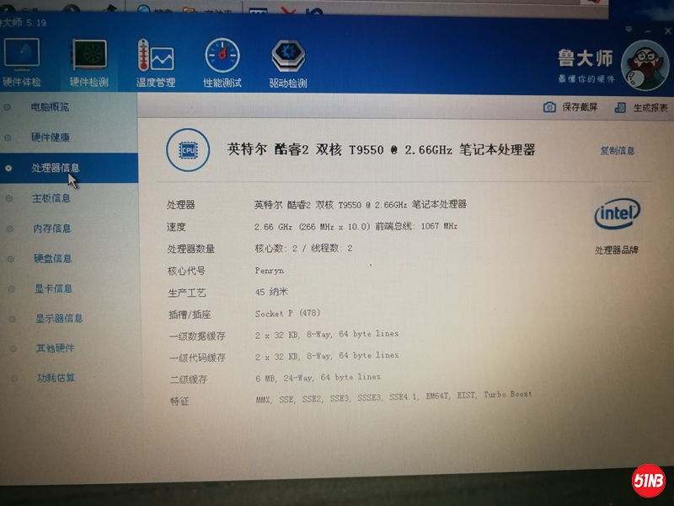Select 其他硬件 in sidebar
This screenshot has height=506, width=674.
click(55, 348)
